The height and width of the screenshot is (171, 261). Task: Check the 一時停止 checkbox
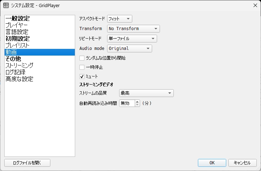pos(82,67)
